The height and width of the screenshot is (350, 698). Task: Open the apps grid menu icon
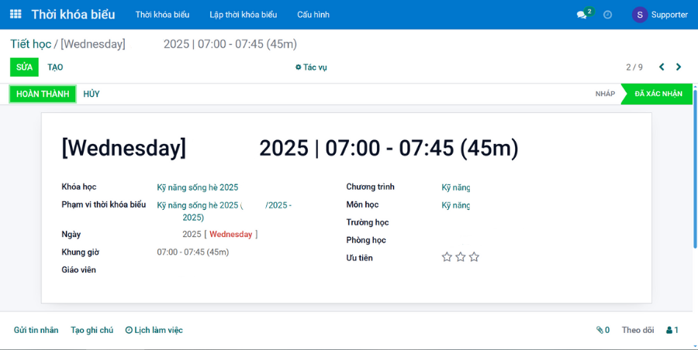16,15
